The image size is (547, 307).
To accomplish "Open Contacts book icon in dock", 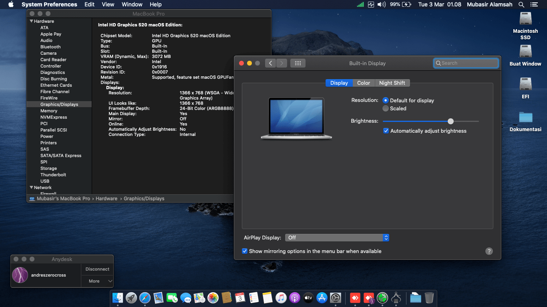I will tap(227, 298).
